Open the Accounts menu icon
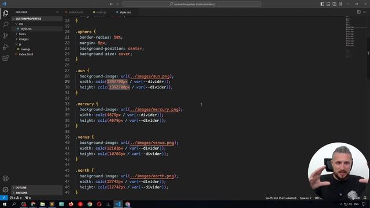Screen dimensions: 370x208 [5, 179]
